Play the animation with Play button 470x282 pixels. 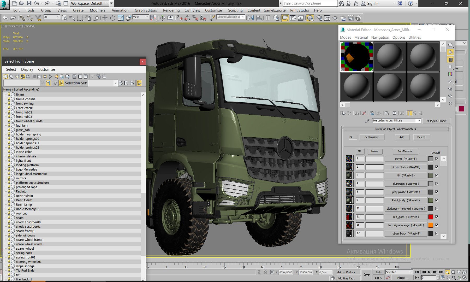click(429, 272)
